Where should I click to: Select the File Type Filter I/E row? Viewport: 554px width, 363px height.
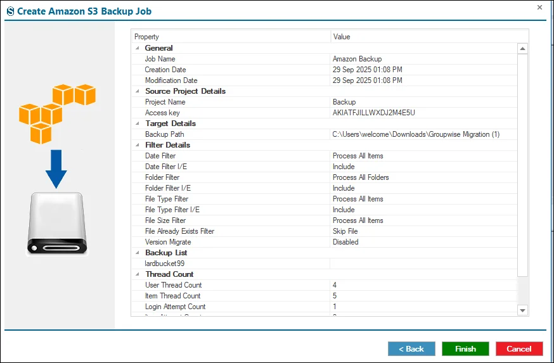[324, 210]
